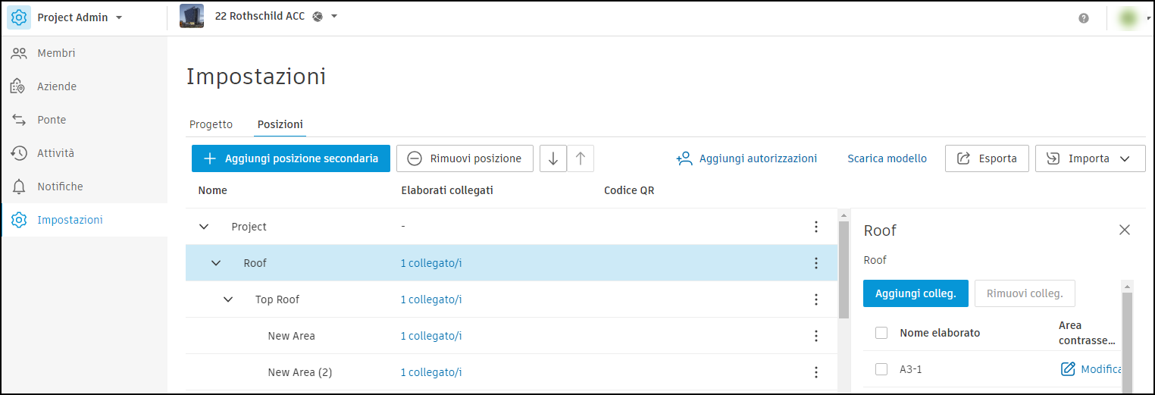This screenshot has width=1155, height=395.
Task: Open the Importa dropdown
Action: point(1090,158)
